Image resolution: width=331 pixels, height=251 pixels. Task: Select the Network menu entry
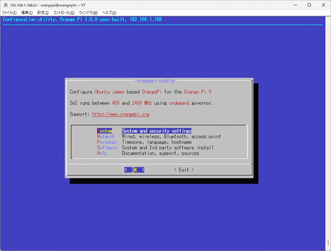[x=106, y=136]
